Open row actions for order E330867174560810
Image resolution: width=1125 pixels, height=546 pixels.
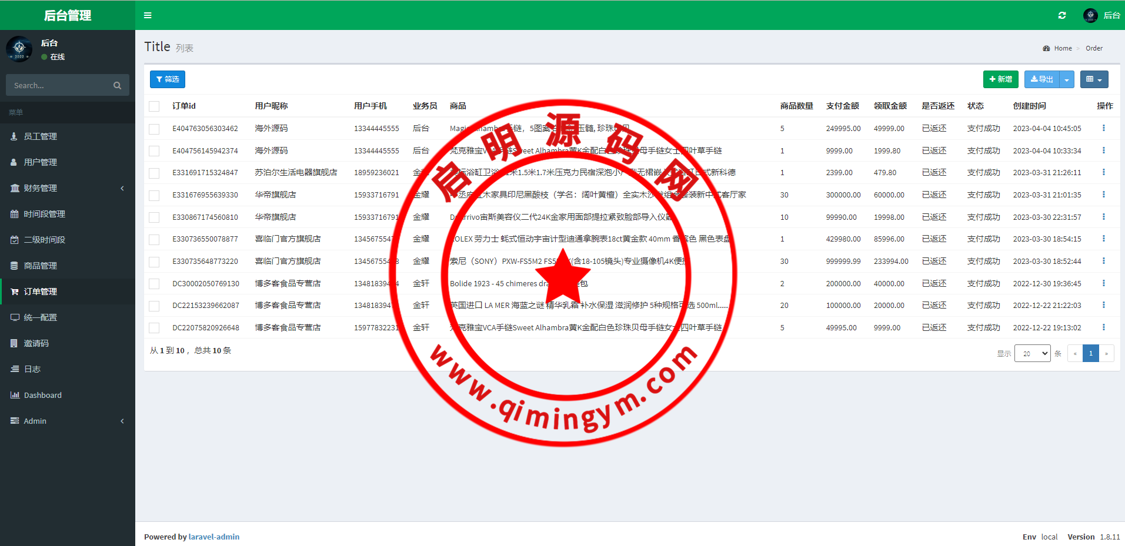[x=1103, y=217]
